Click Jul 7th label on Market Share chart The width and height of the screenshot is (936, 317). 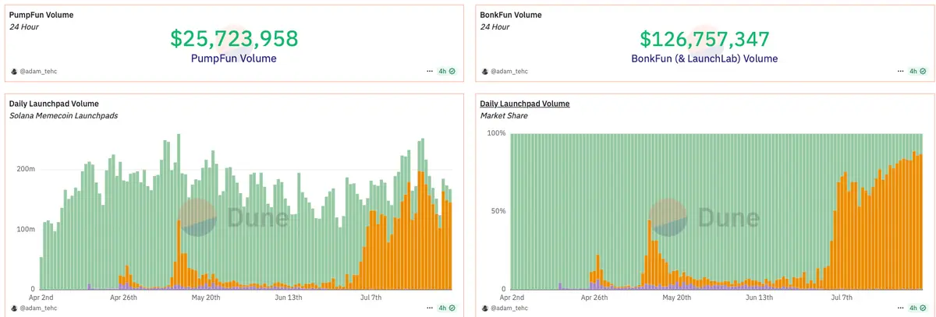point(842,297)
